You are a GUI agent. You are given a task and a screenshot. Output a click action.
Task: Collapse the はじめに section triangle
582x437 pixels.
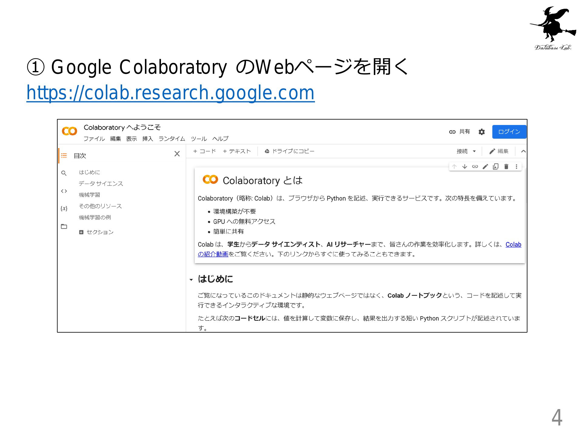[x=191, y=280]
